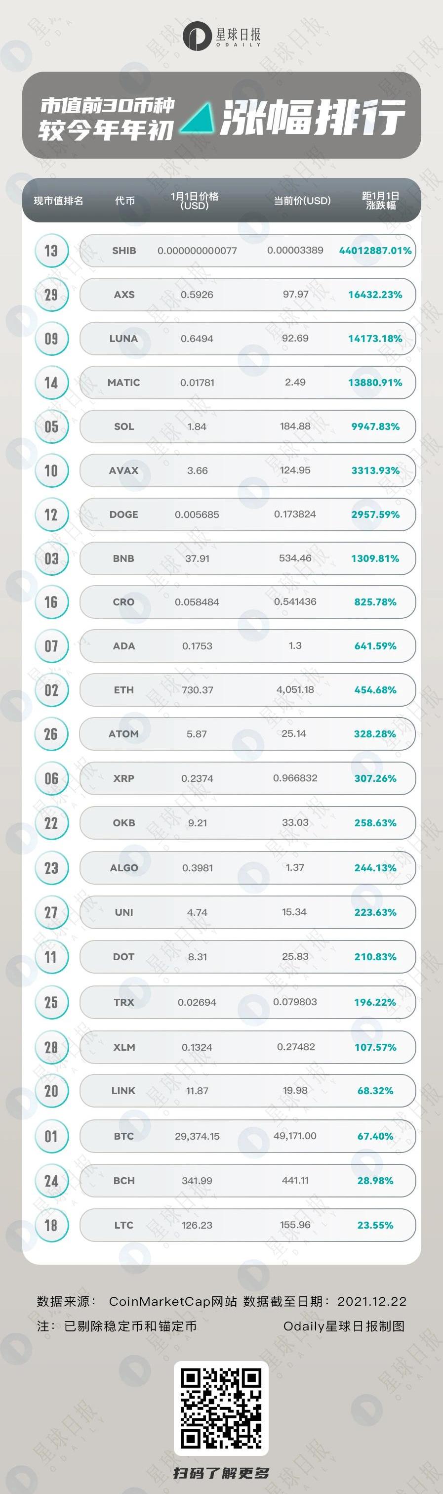Select the MATIC token label
The width and height of the screenshot is (443, 1494).
(x=123, y=383)
